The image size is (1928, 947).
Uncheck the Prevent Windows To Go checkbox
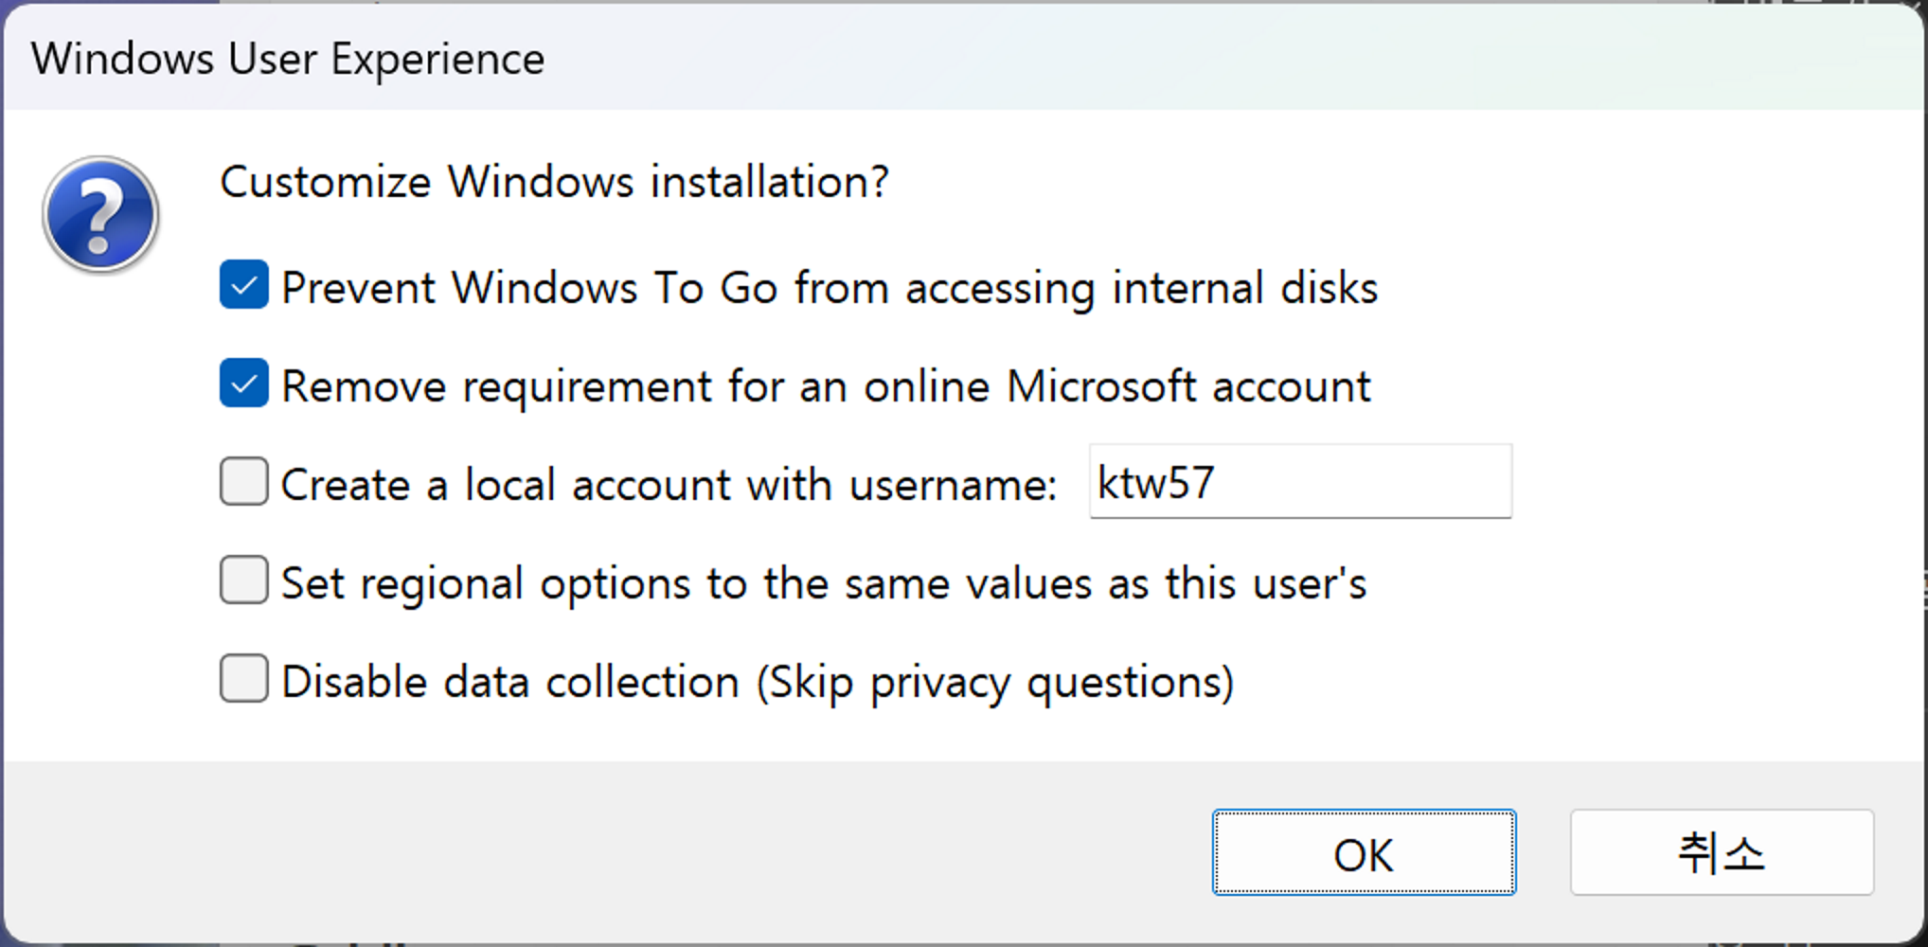pyautogui.click(x=243, y=285)
